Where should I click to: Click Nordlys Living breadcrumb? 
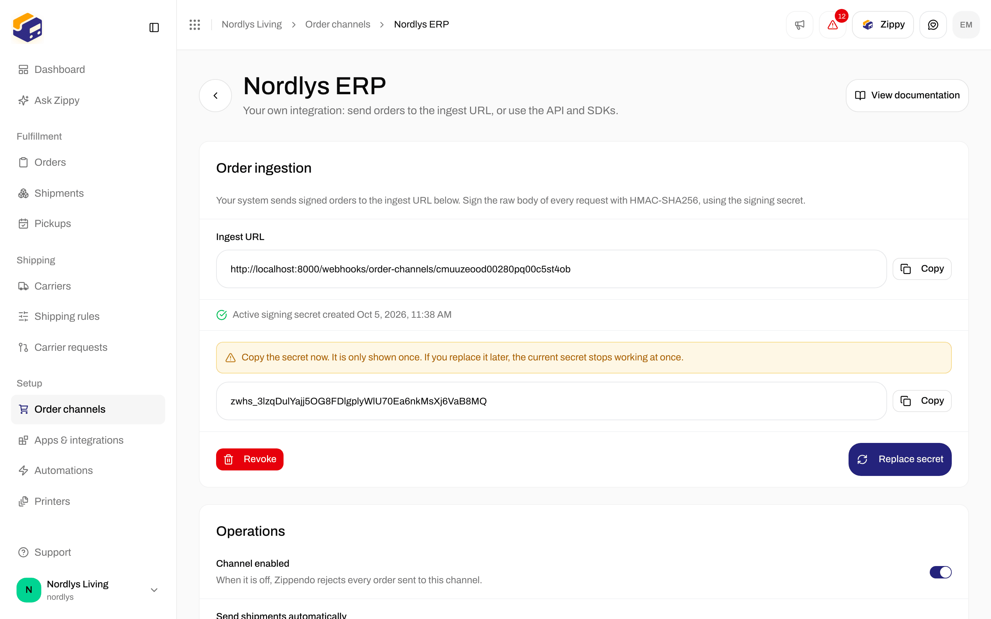[x=252, y=24]
